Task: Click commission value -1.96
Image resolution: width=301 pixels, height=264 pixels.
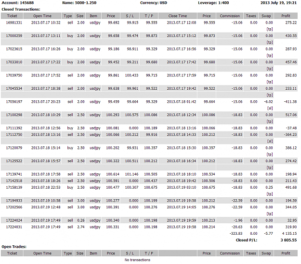Action: tap(238, 220)
